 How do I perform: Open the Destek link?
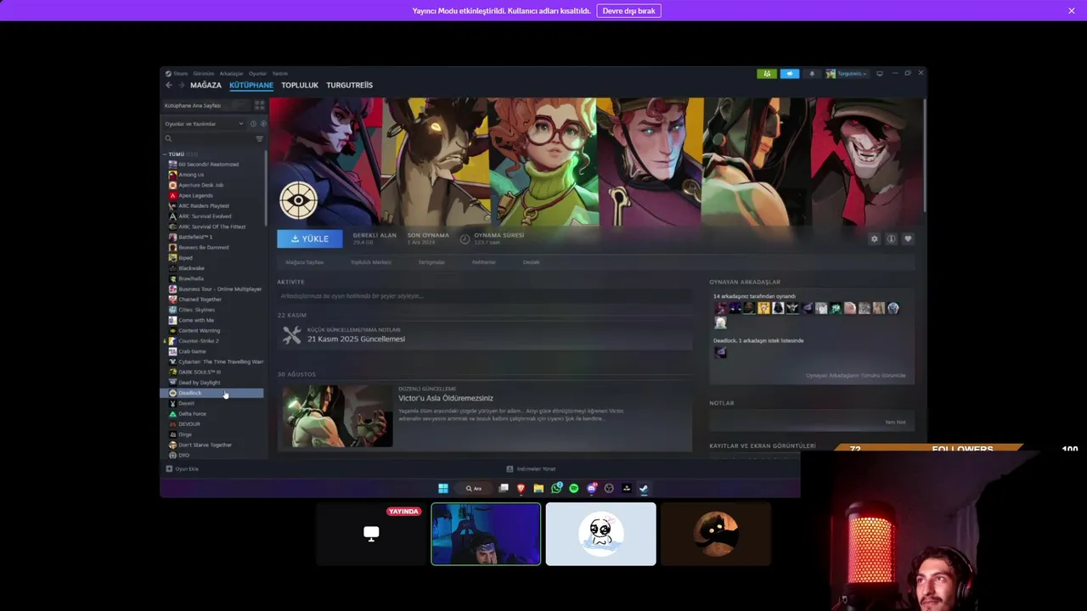pyautogui.click(x=532, y=262)
